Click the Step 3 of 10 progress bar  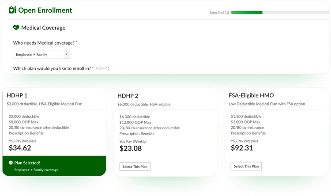[280, 12]
